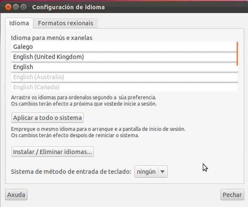Select English (Canada) in the list
248x207 pixels.
pos(125,87)
